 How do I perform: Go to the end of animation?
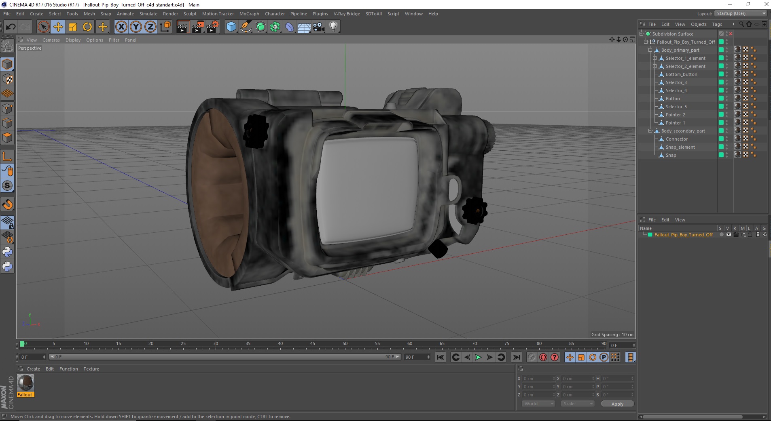click(x=517, y=357)
